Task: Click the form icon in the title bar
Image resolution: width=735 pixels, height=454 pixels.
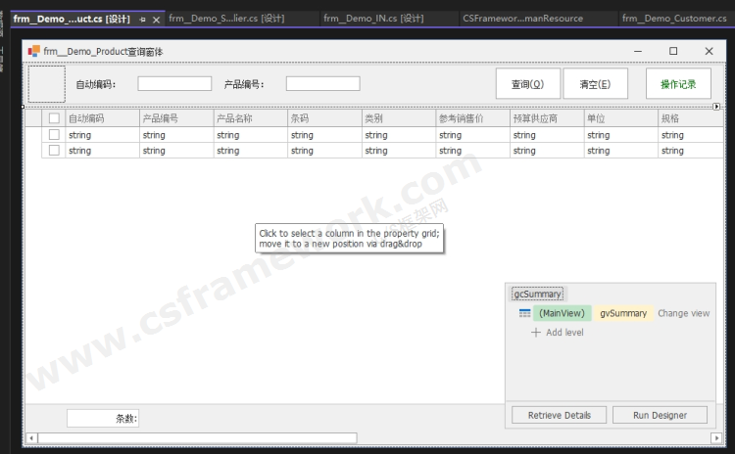Action: pyautogui.click(x=34, y=51)
